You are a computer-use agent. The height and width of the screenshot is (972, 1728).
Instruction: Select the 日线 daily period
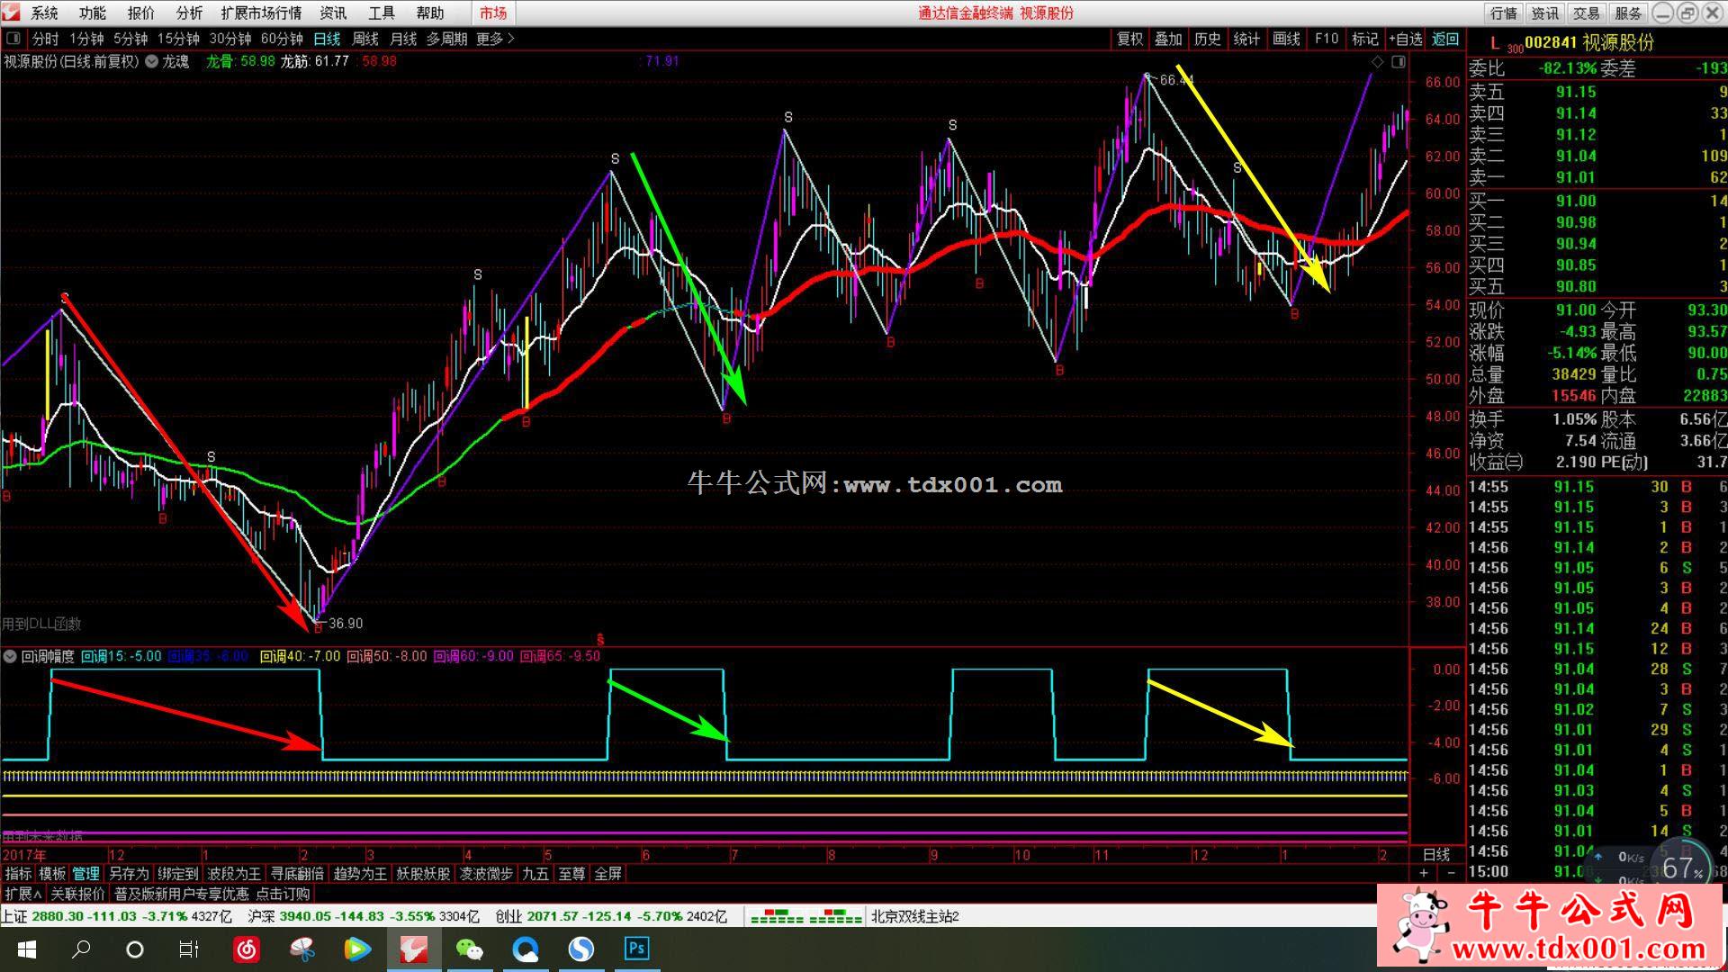click(x=327, y=39)
